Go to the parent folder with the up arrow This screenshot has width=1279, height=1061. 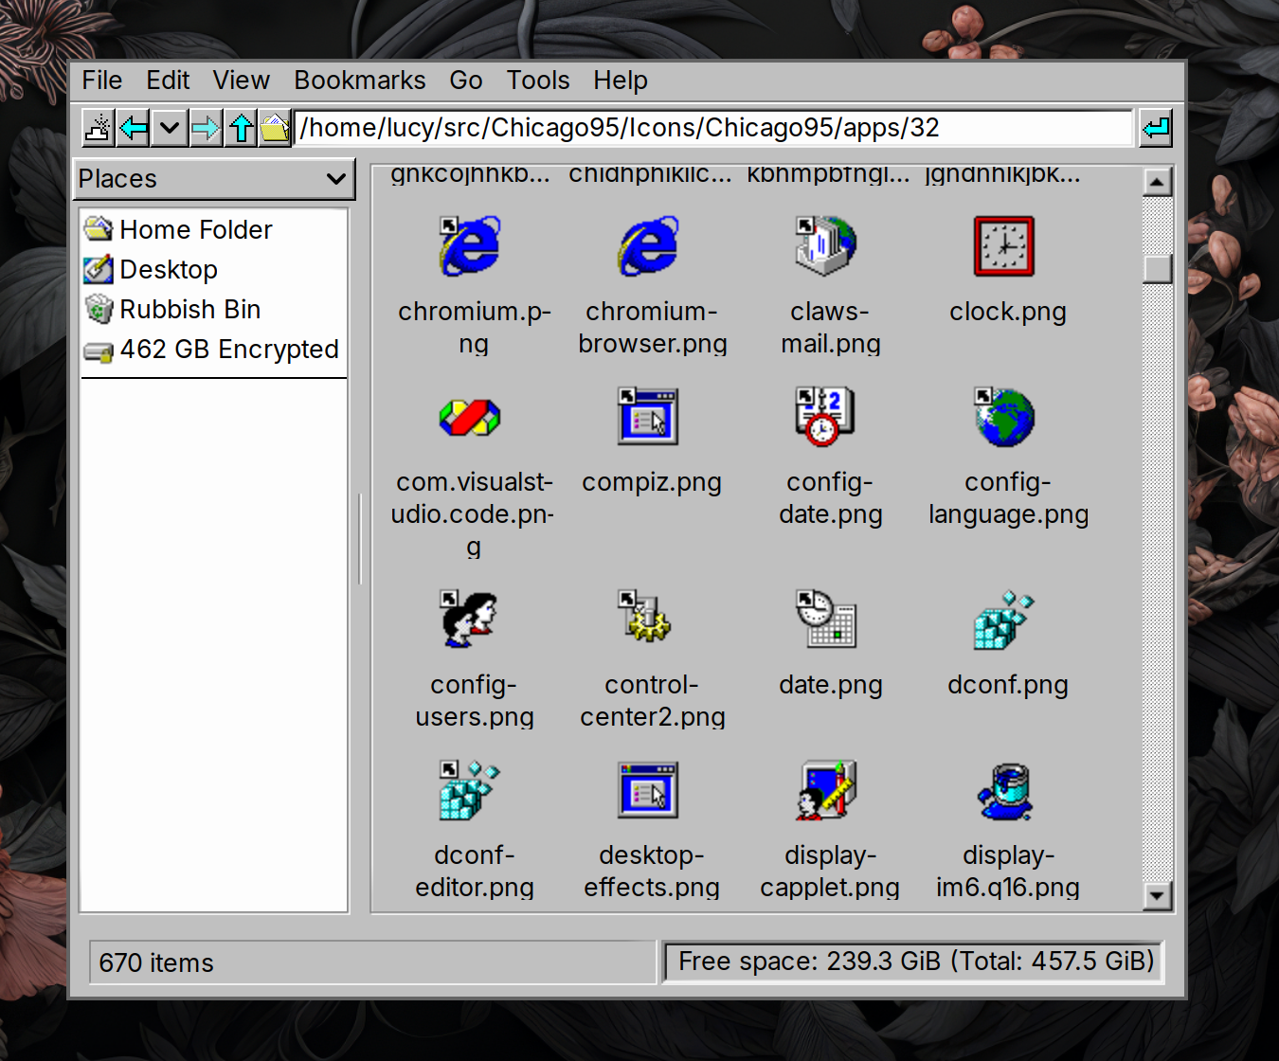pos(241,128)
